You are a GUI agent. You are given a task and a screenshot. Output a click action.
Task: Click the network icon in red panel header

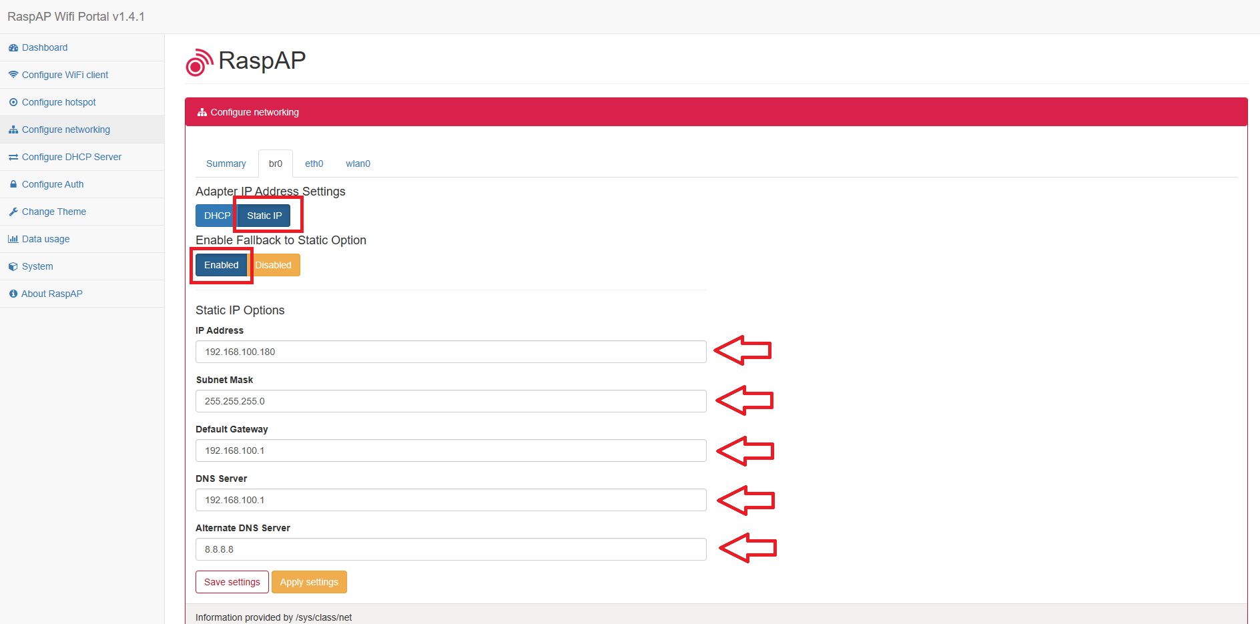(x=202, y=112)
